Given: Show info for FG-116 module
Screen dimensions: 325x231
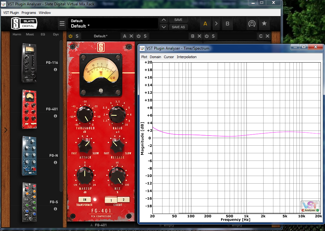Looking at the screenshot, I should coord(55,70).
